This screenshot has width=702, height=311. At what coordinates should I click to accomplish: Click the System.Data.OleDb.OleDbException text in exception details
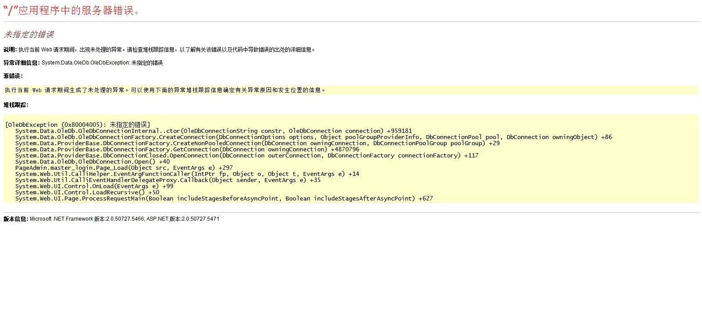[86, 63]
